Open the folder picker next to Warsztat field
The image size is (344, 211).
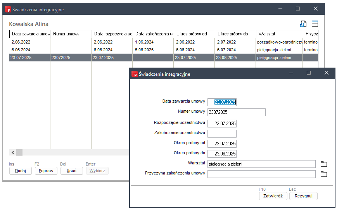tap(324, 164)
